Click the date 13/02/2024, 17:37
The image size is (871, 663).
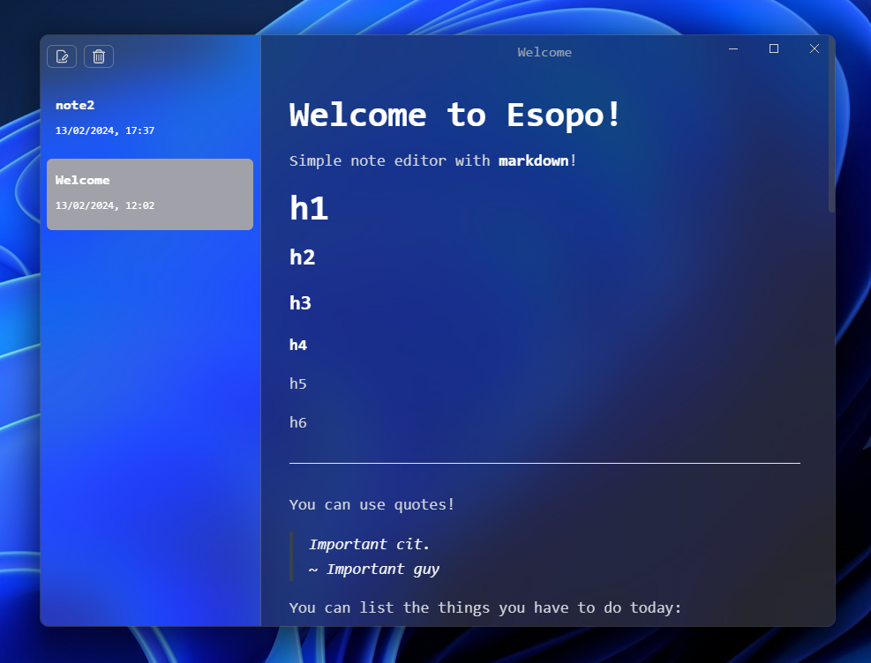pyautogui.click(x=105, y=131)
